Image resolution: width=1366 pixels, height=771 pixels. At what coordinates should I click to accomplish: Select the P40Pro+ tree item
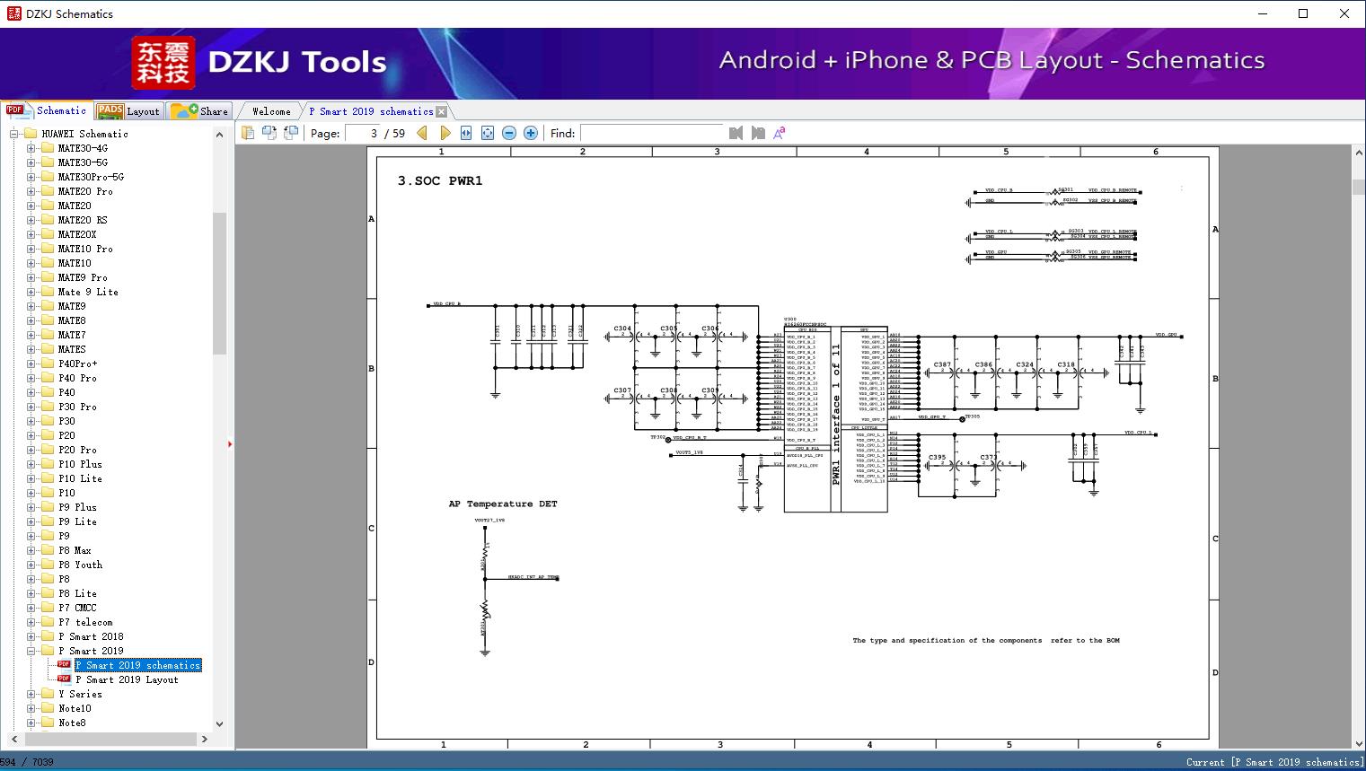(78, 364)
